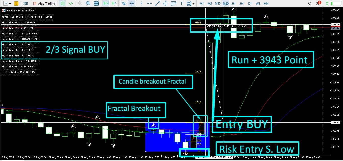
Task: Click Signal Time M 1 : UP TREND
Action: pos(18,67)
